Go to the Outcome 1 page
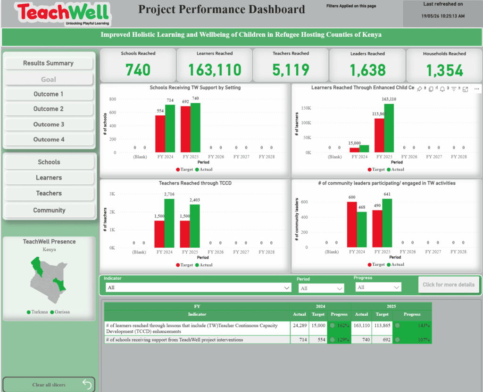483x392 pixels. click(x=49, y=94)
